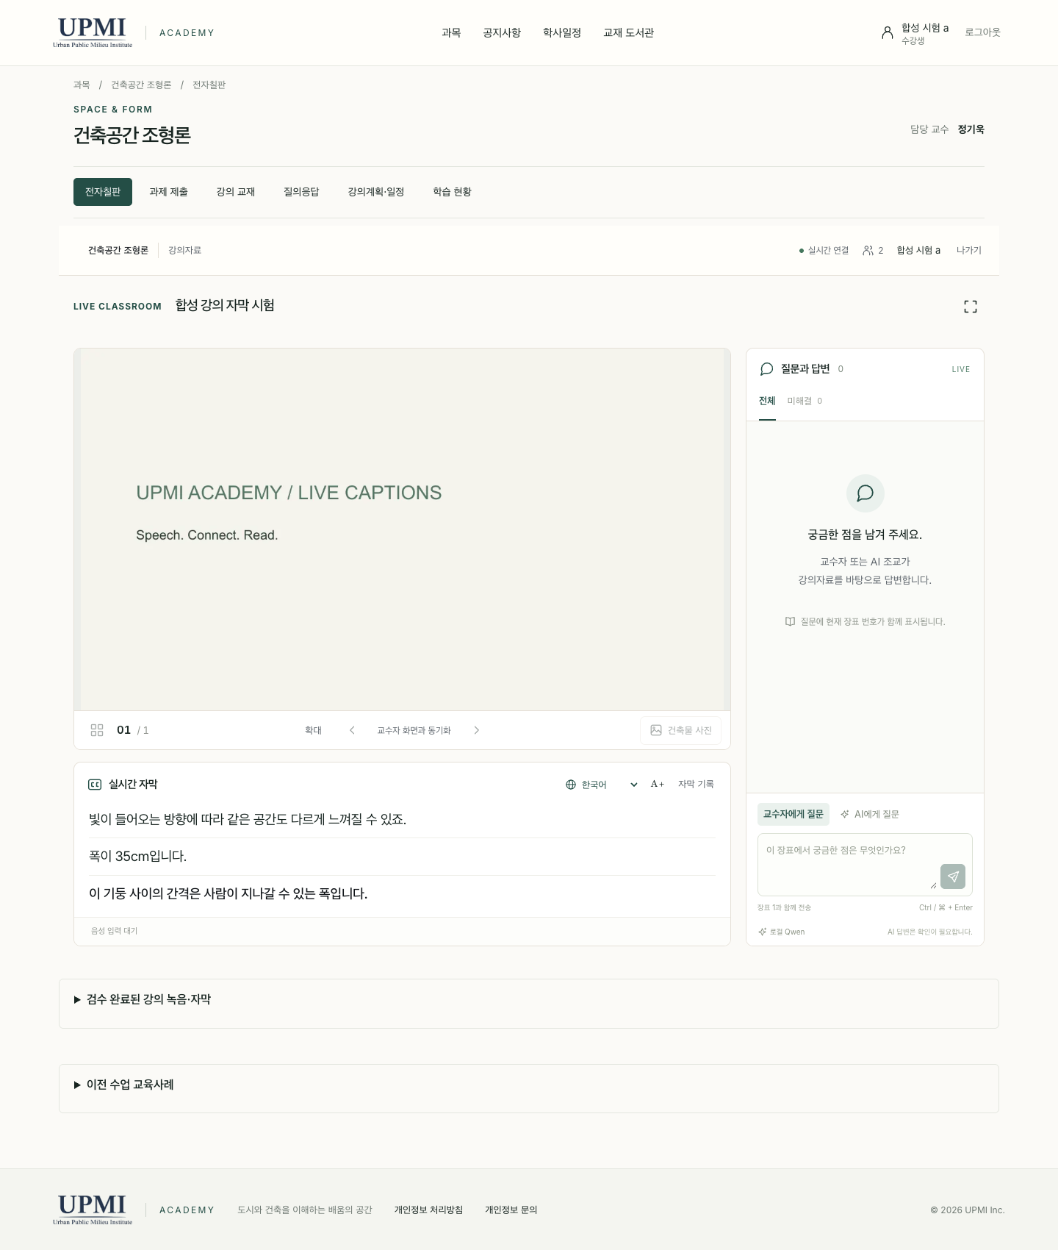Click the participants count icon
This screenshot has width=1058, height=1250.
pos(868,251)
